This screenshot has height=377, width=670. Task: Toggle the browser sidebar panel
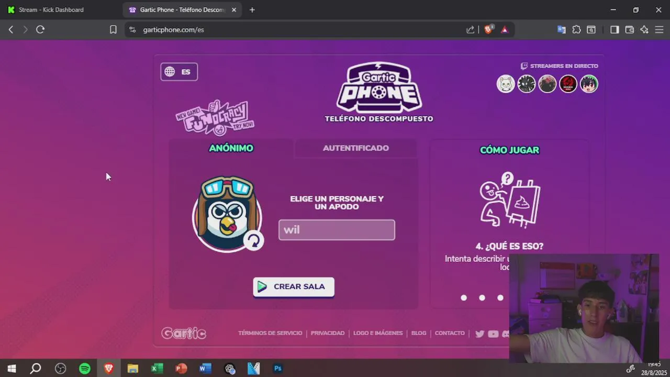[x=615, y=30]
